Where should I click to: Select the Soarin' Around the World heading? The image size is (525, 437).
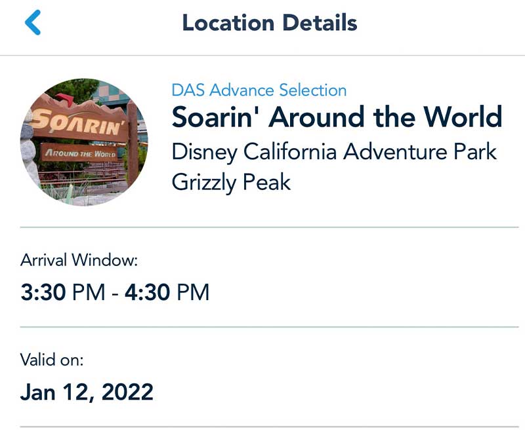337,118
